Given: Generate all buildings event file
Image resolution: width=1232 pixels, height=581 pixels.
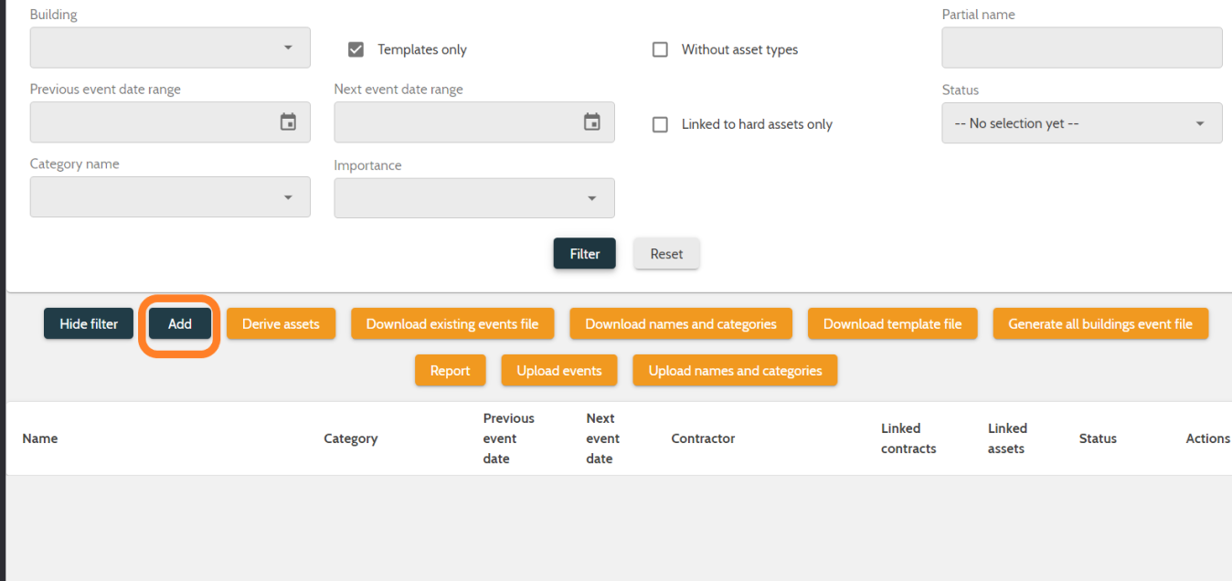Looking at the screenshot, I should click(x=1100, y=322).
